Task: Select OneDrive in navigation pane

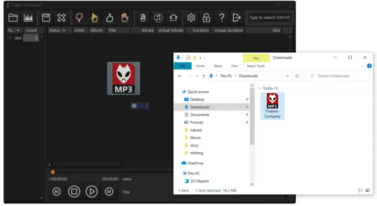Action: tap(195, 163)
